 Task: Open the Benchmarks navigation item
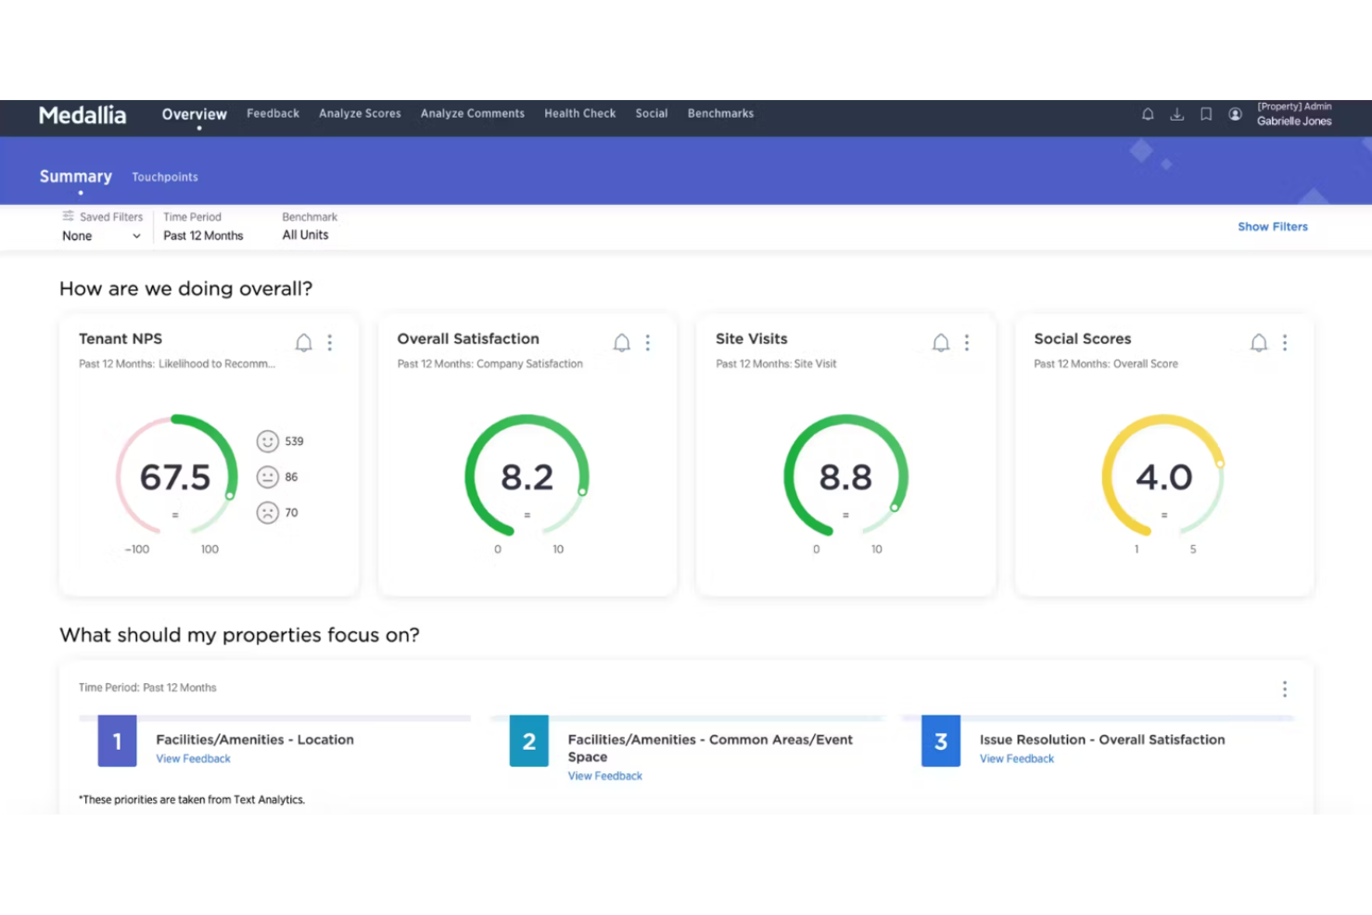coord(720,113)
